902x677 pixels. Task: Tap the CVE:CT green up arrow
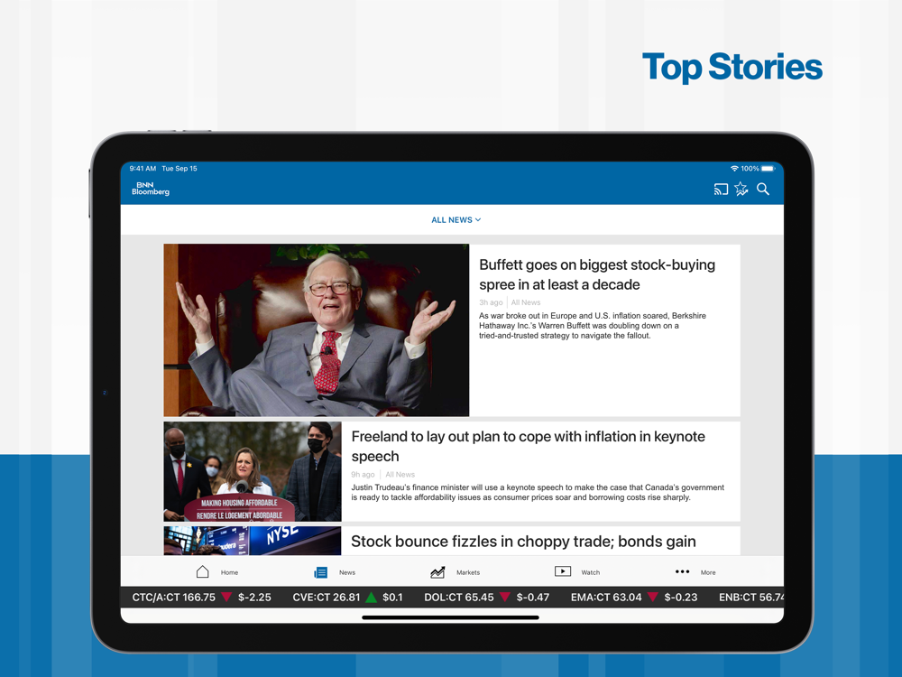(371, 598)
